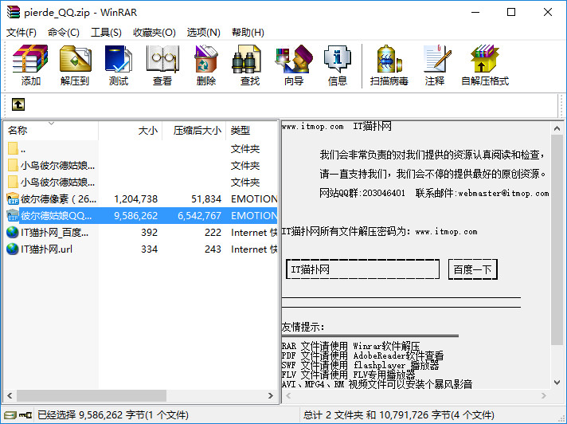
Task: Open the 文件(F) menu
Action: click(x=22, y=33)
